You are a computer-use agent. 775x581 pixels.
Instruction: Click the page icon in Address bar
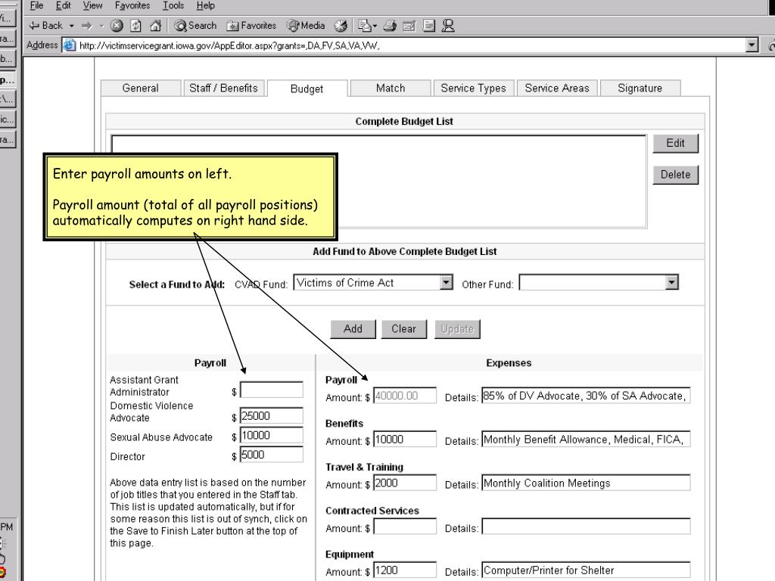(x=70, y=45)
